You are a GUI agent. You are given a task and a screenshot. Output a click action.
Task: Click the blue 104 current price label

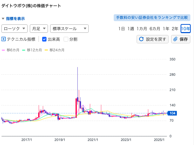point(172,113)
